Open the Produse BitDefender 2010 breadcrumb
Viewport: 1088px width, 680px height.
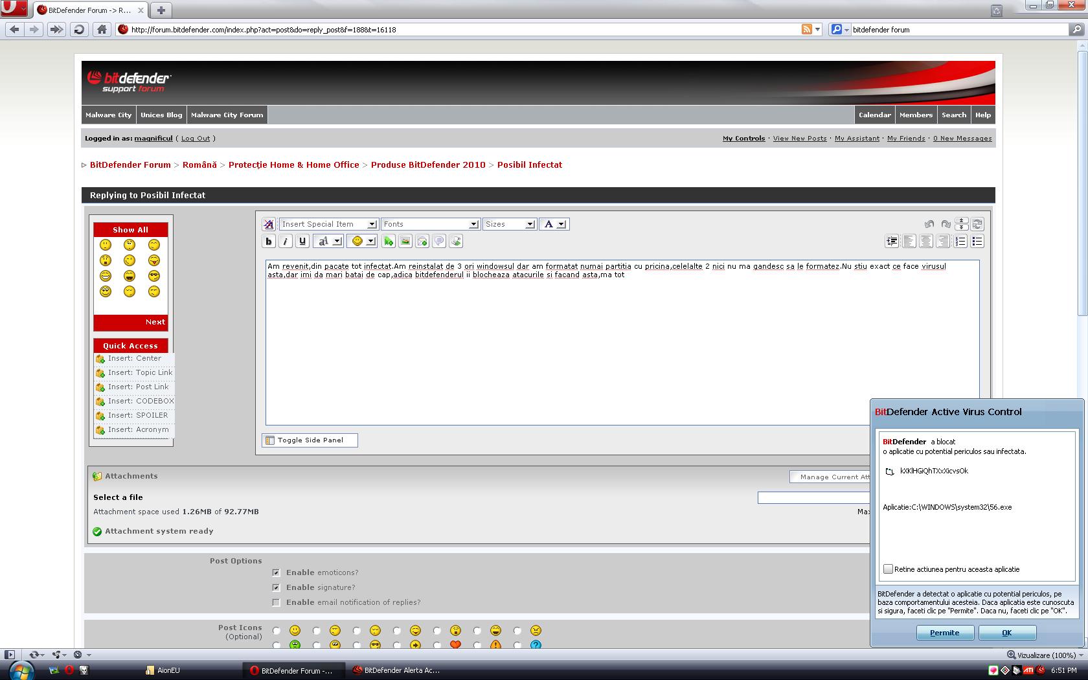(428, 164)
